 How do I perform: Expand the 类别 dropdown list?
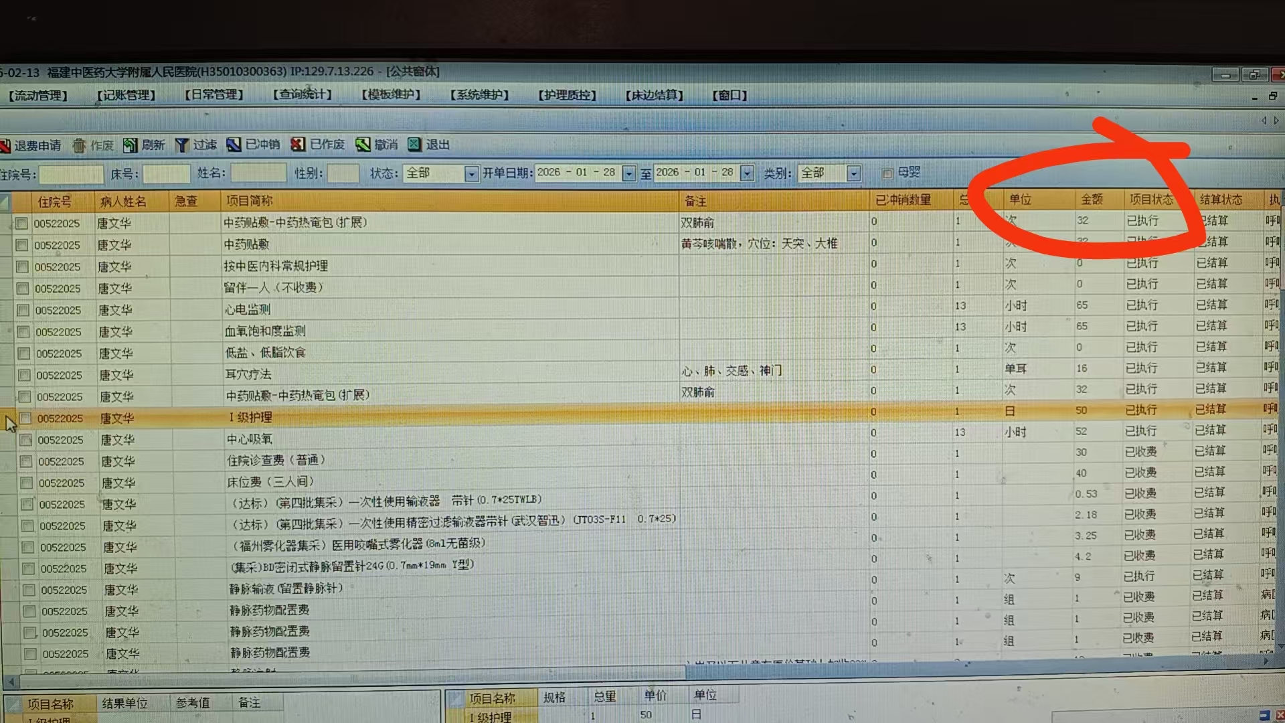pos(853,173)
